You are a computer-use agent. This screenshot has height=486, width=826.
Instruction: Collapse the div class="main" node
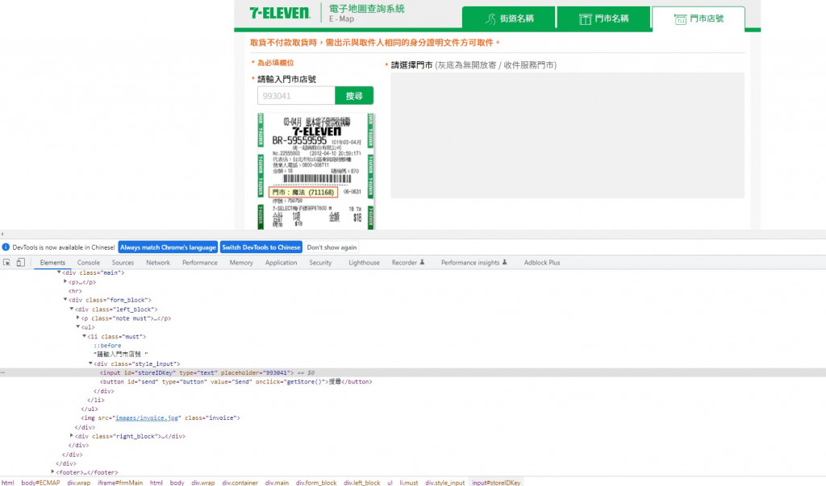click(59, 272)
